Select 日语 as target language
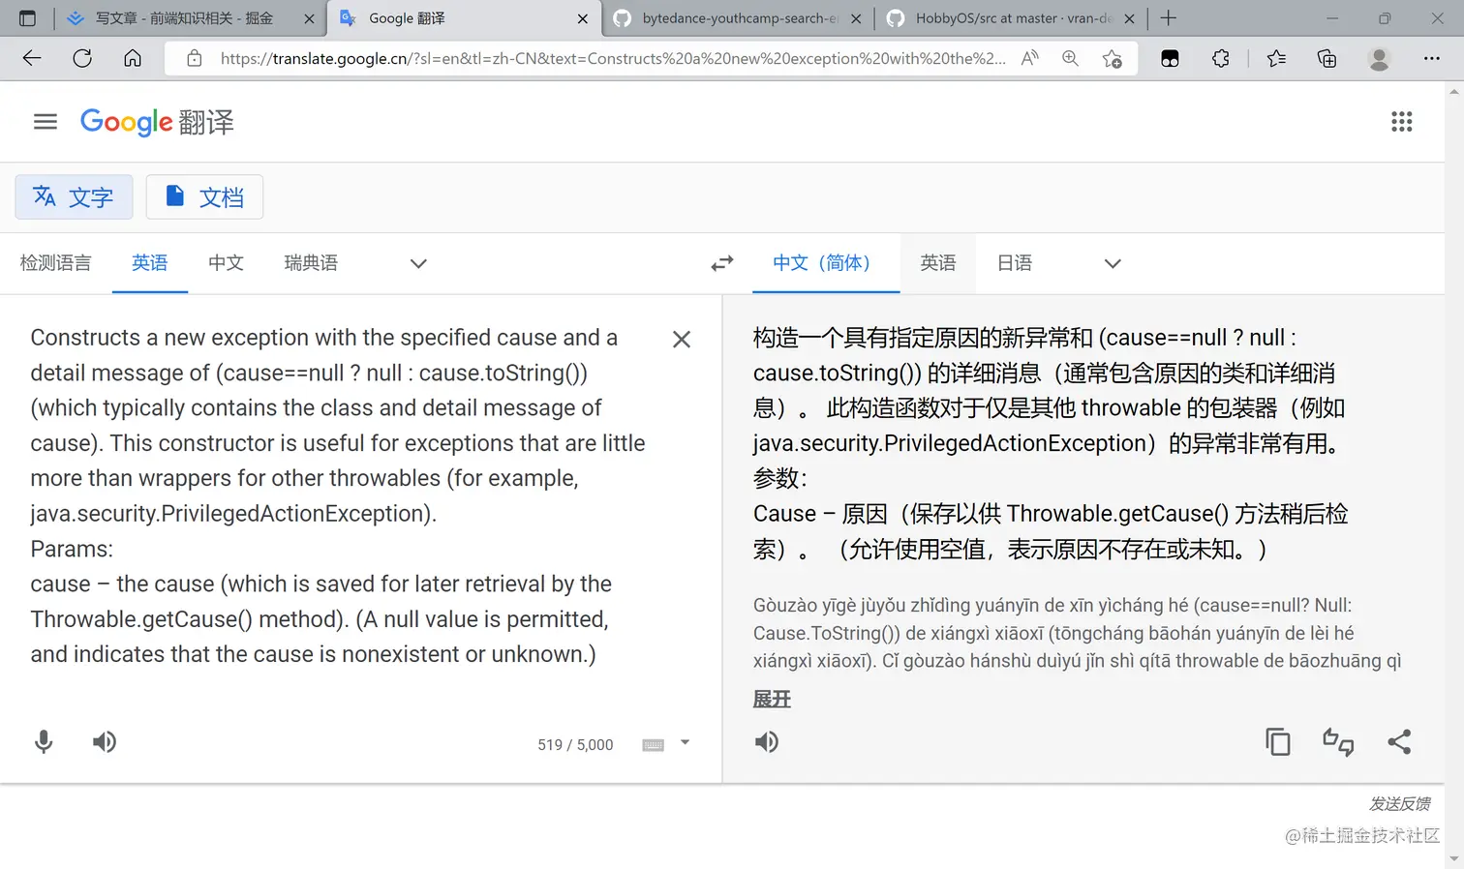Image resolution: width=1464 pixels, height=869 pixels. [1015, 263]
